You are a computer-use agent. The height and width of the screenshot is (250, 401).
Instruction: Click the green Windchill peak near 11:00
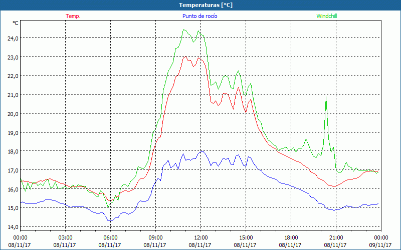pos(184,30)
